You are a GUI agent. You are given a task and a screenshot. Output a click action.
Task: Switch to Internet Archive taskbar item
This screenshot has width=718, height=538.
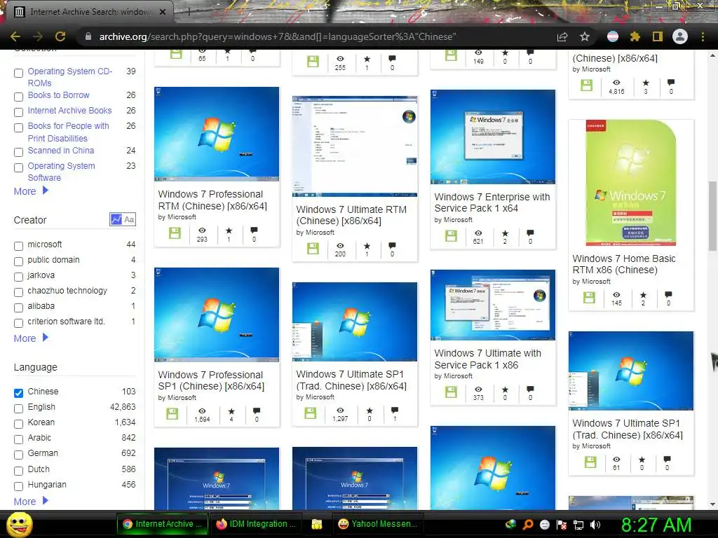tap(163, 524)
